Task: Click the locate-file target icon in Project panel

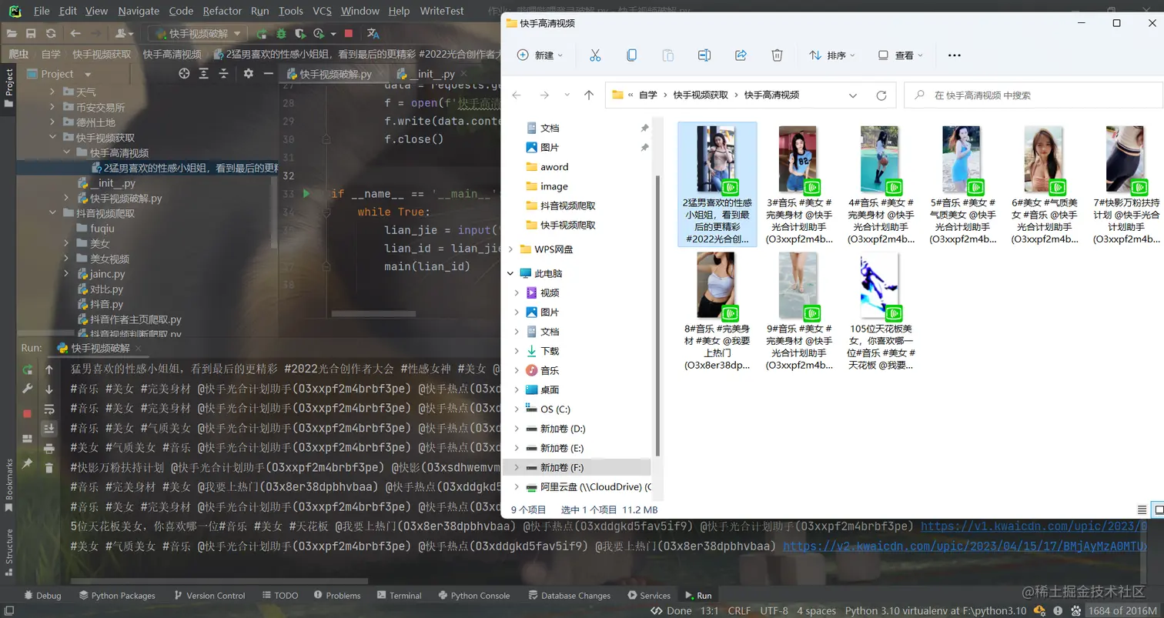Action: coord(184,74)
